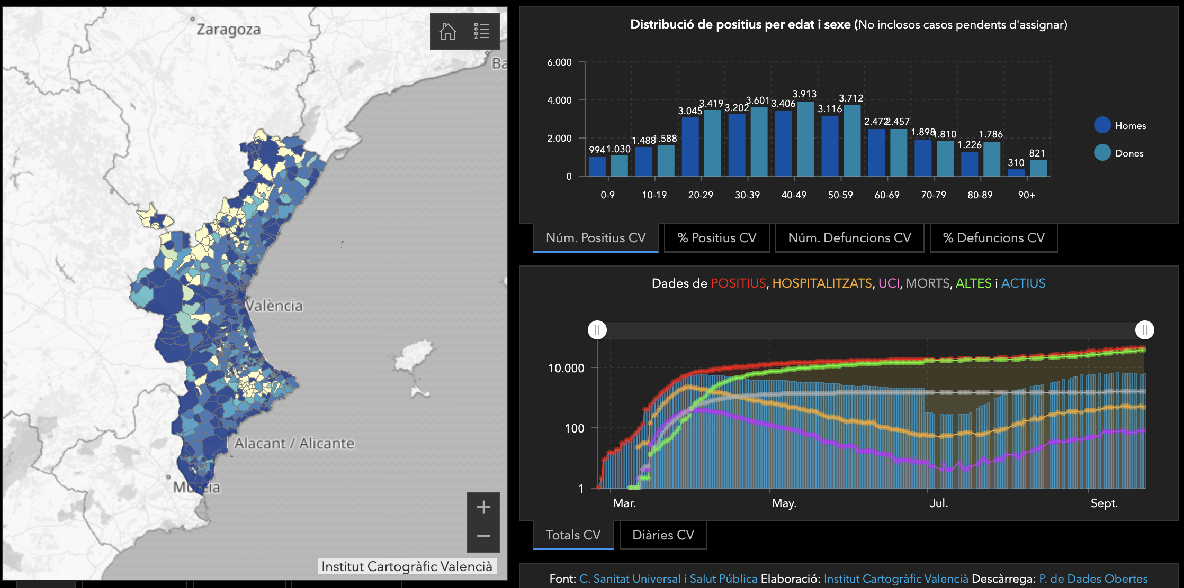This screenshot has height=588, width=1184.
Task: Switch to the % Positius CV tab
Action: coord(717,238)
